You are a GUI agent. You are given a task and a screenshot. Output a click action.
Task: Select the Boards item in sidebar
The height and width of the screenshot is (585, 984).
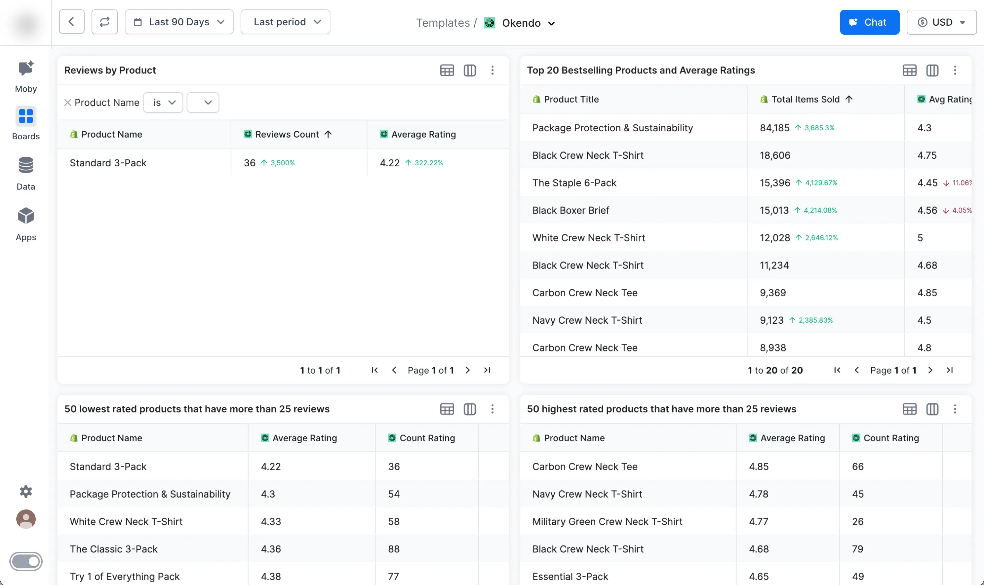pos(26,123)
